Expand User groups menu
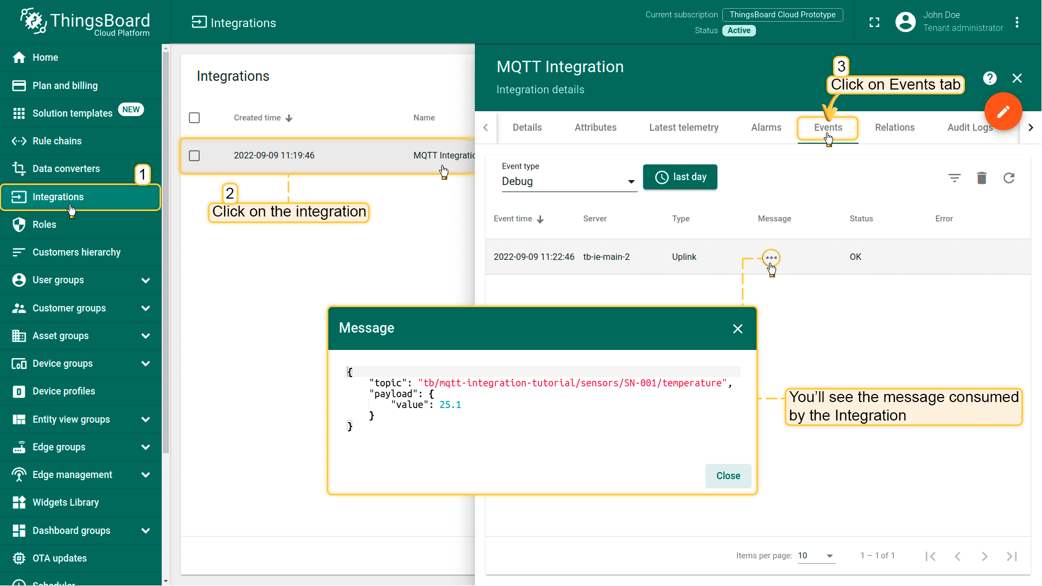This screenshot has width=1042, height=586. [145, 281]
